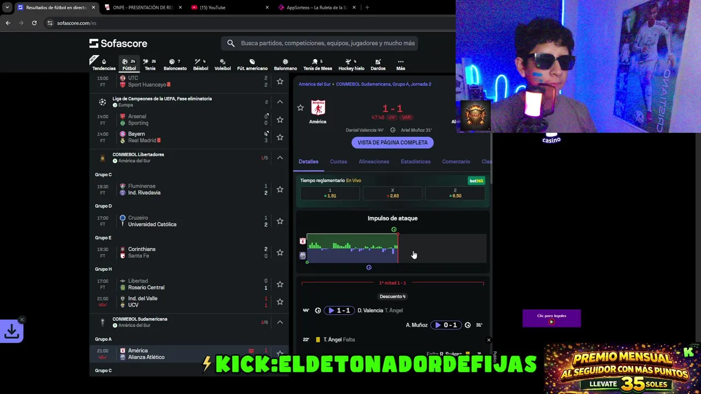Image resolution: width=701 pixels, height=394 pixels.
Task: Click the search magnifier icon
Action: pyautogui.click(x=231, y=43)
